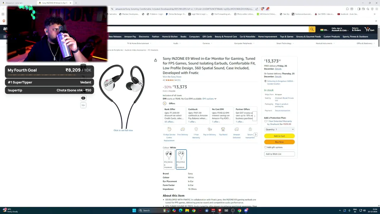Open the Tata Sky bookmark
The width and height of the screenshot is (380, 214).
[284, 14]
